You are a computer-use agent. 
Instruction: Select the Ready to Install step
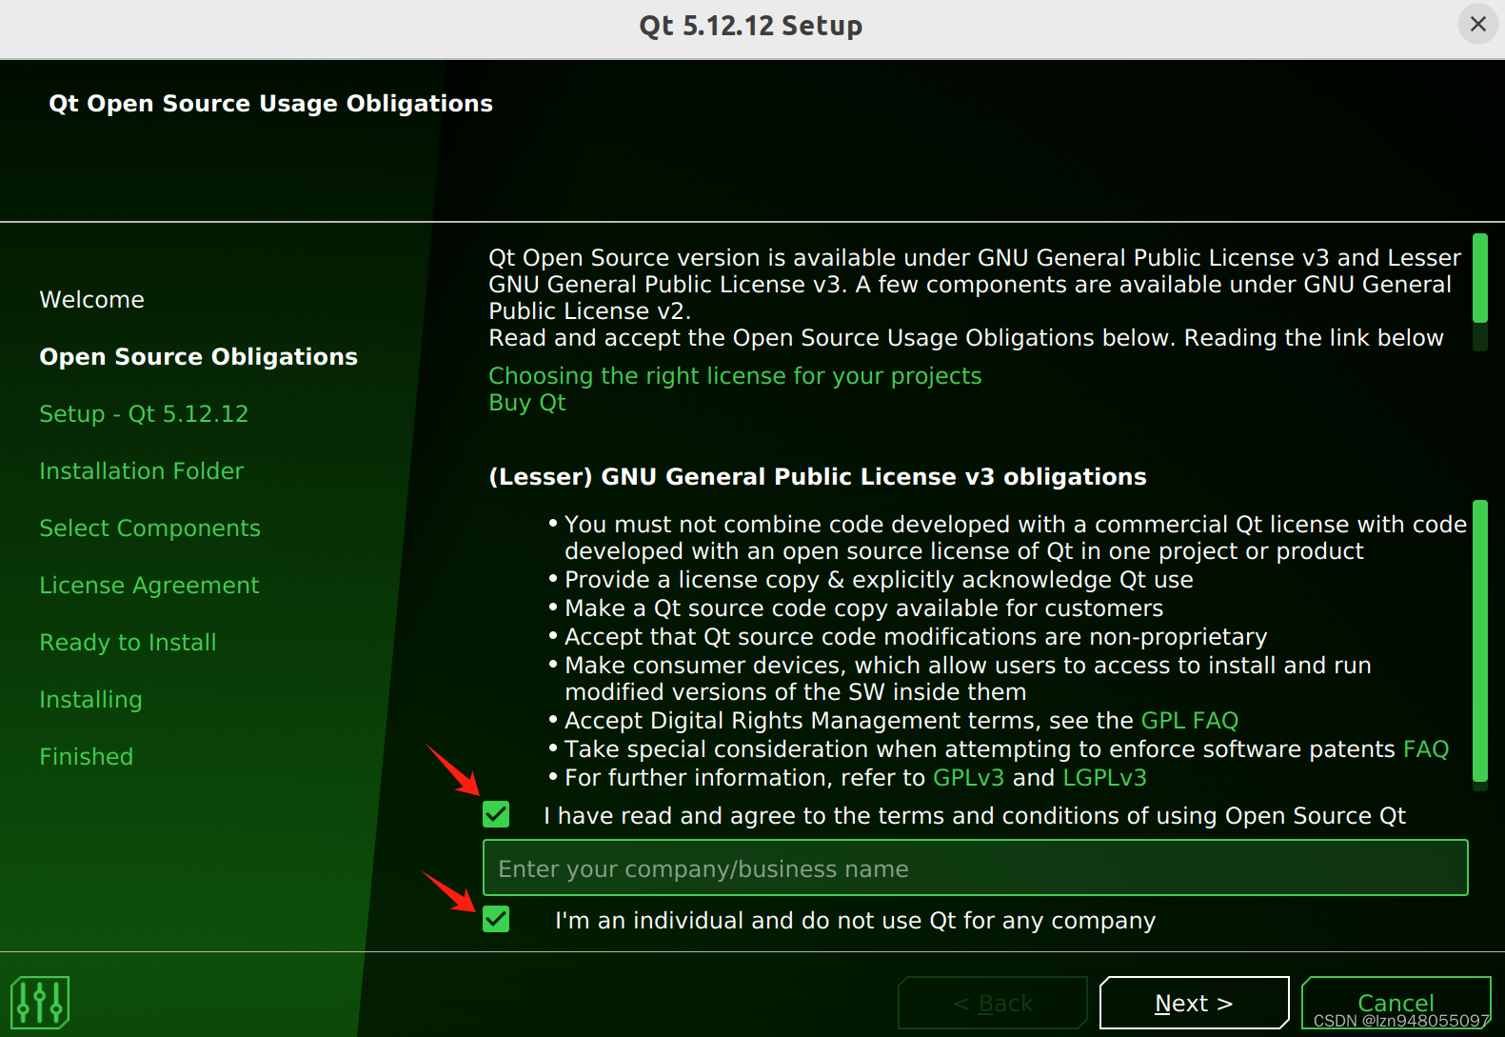click(x=128, y=643)
